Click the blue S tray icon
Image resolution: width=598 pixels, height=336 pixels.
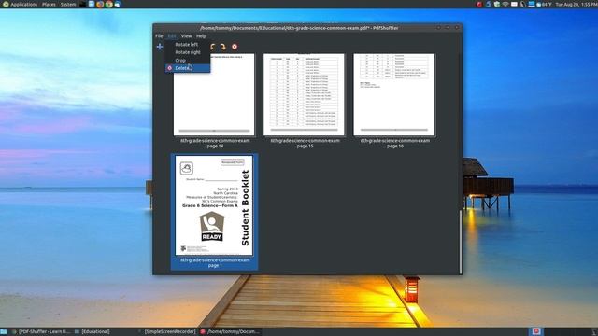coord(488,4)
